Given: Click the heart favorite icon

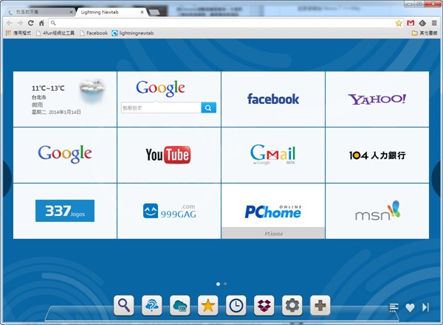Looking at the screenshot, I should [x=410, y=307].
